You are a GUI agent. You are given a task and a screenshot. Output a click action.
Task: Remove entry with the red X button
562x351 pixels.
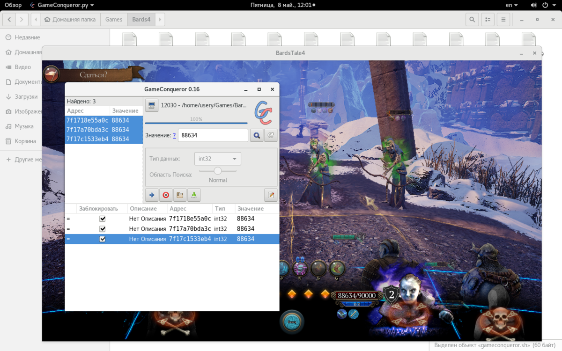[x=166, y=195]
